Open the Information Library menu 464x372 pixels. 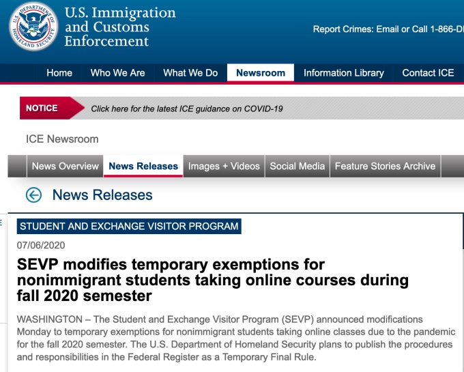tap(343, 73)
